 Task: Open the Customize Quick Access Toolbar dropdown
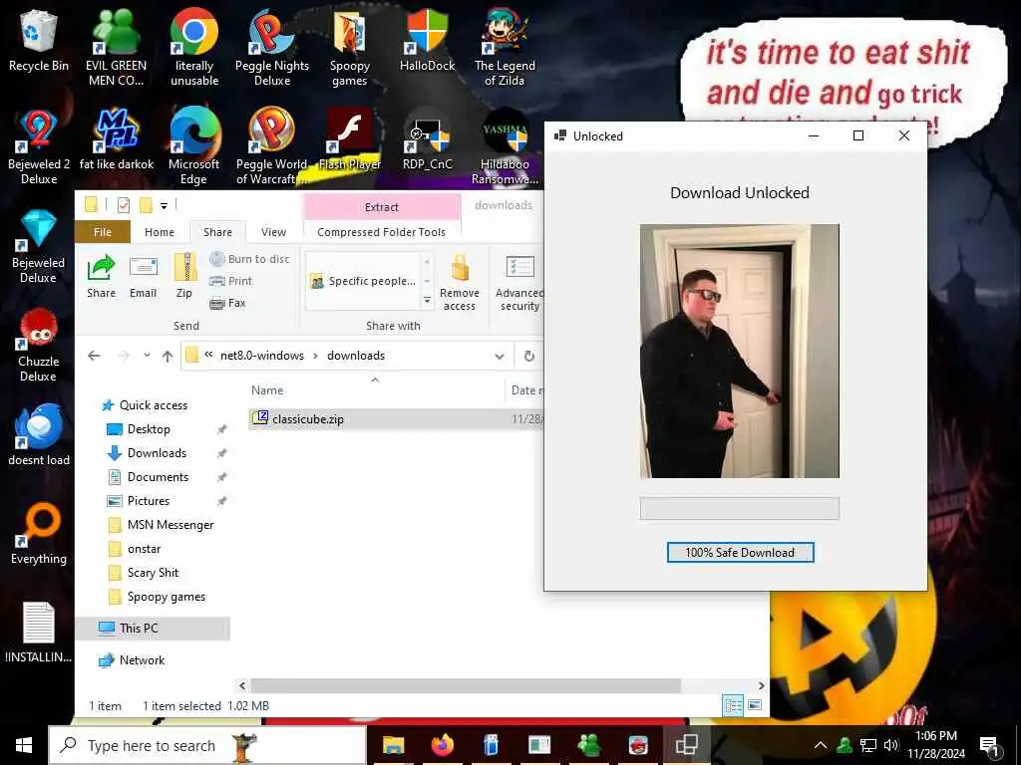tap(164, 205)
